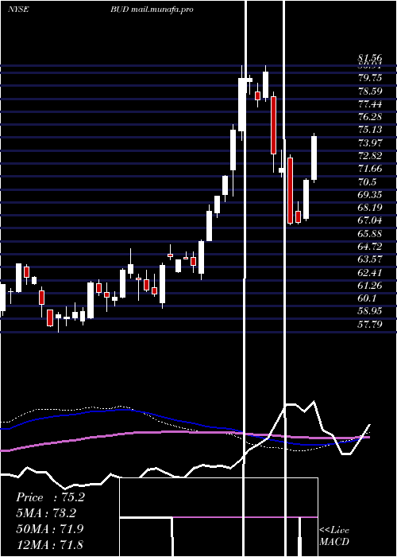Select the 57.79 price axis label
The height and width of the screenshot is (557, 397).
370,324
